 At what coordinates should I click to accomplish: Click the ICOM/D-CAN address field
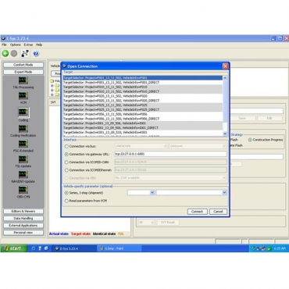[170, 162]
